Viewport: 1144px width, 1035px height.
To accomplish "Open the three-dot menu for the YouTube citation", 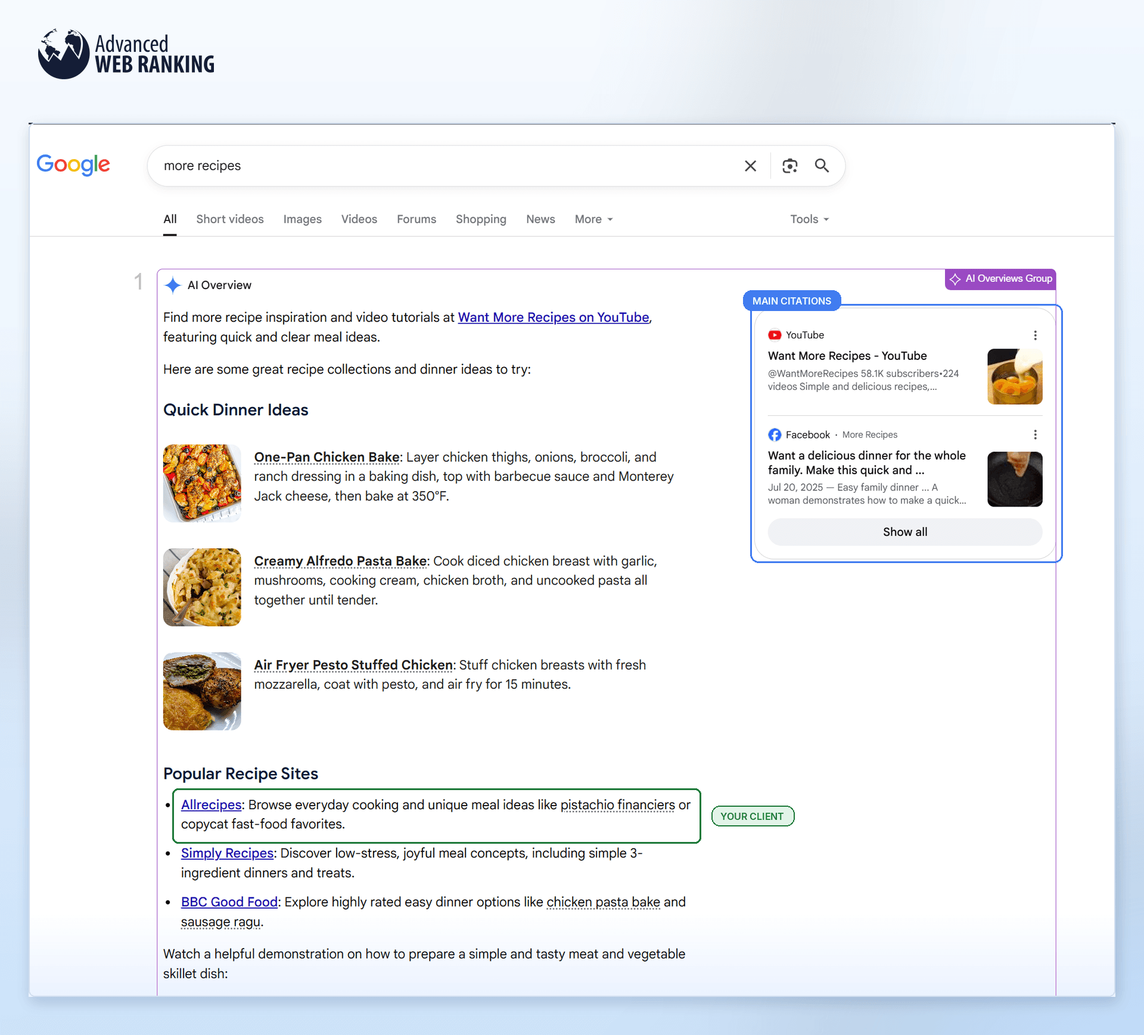I will (1036, 335).
